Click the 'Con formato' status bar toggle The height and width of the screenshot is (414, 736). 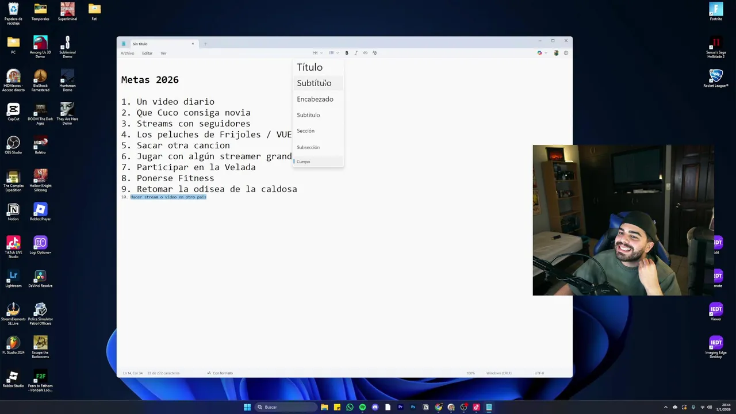[x=220, y=373]
